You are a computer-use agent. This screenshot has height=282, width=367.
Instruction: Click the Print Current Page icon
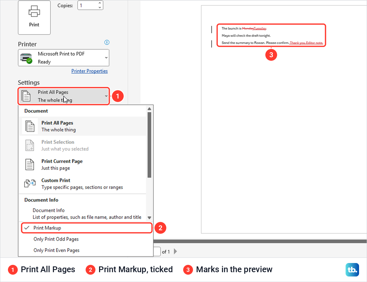(x=30, y=164)
